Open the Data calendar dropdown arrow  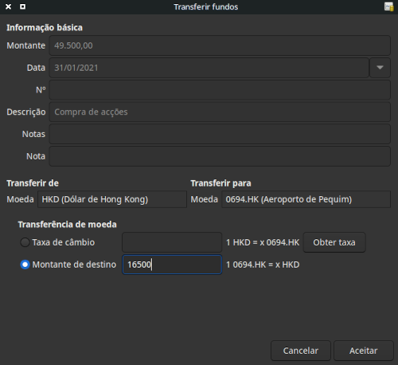380,68
